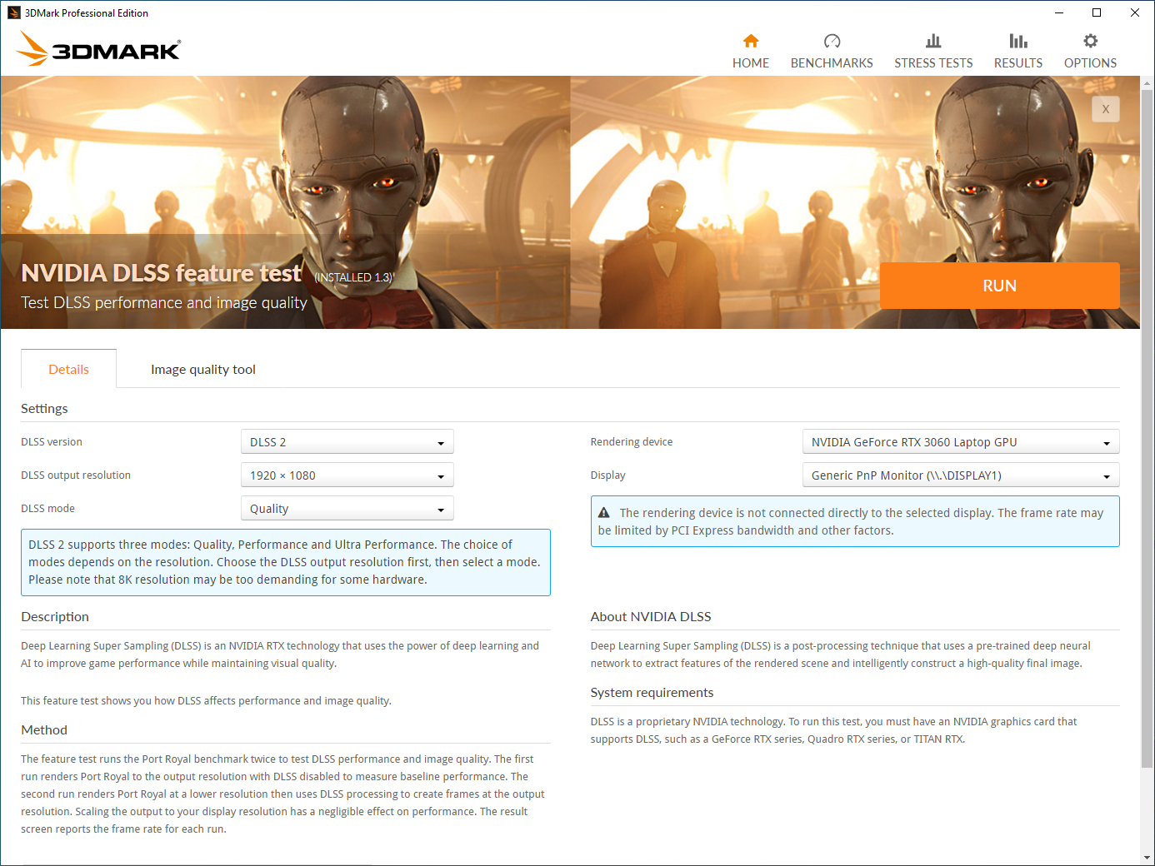Click the left DLSS comparison image

pos(285,202)
